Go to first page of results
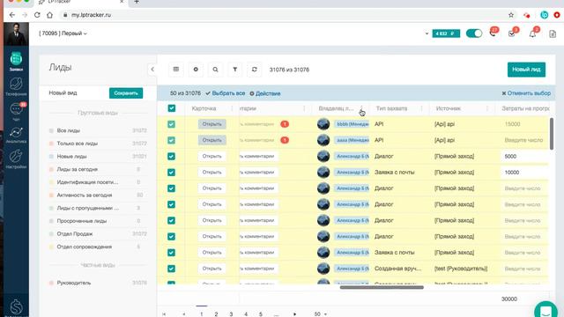The width and height of the screenshot is (564, 317). [164, 314]
